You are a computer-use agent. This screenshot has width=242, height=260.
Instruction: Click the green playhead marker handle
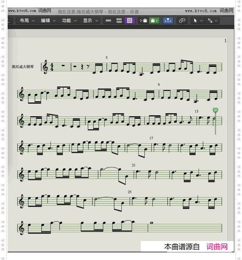click(215, 110)
